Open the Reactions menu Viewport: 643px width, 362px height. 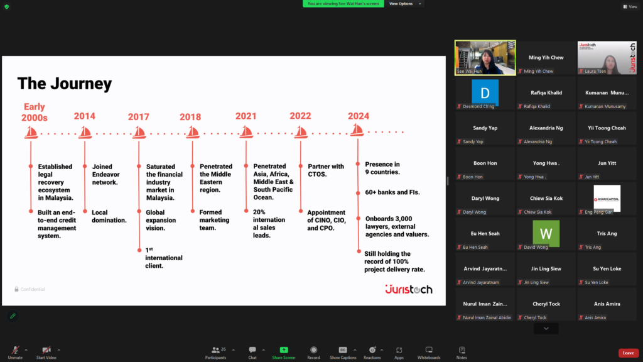point(372,353)
